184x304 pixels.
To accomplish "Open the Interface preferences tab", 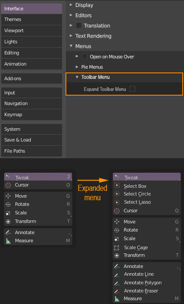I will click(32, 9).
